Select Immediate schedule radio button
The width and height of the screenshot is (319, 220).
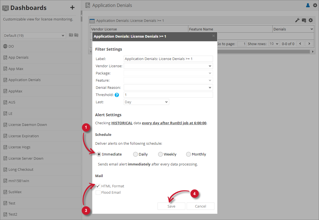99,154
